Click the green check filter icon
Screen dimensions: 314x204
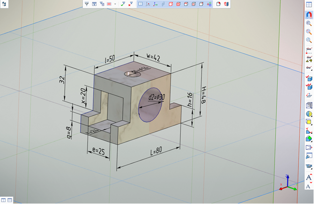123,4
